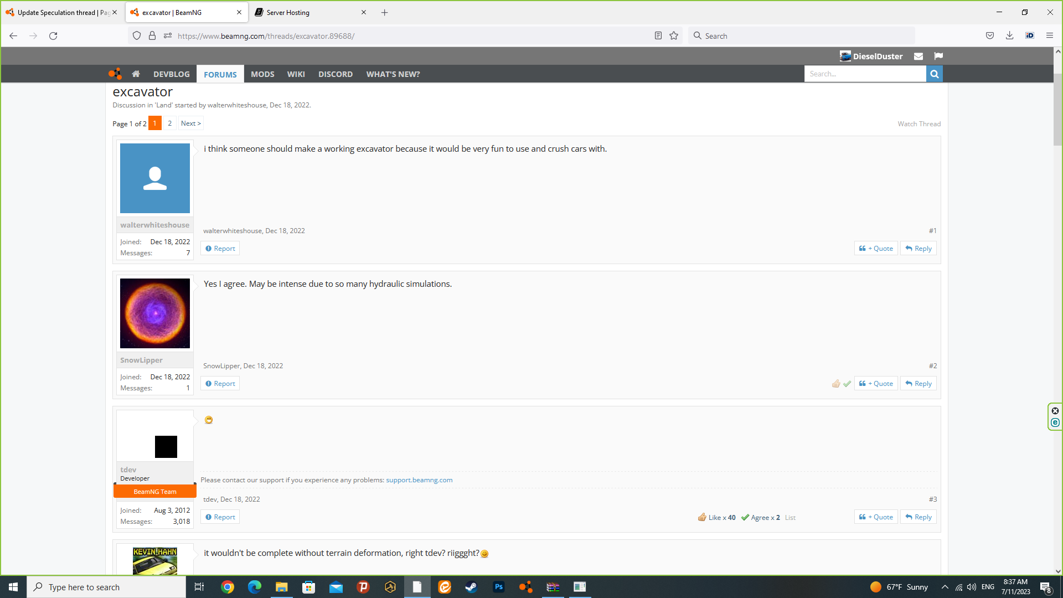Open the Firefox hamburger menu

[1050, 36]
